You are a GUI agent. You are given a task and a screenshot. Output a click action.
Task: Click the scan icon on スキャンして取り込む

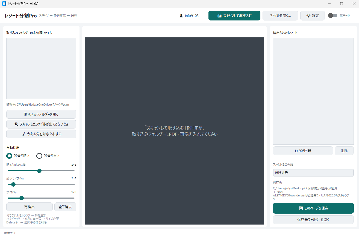pyautogui.click(x=219, y=16)
